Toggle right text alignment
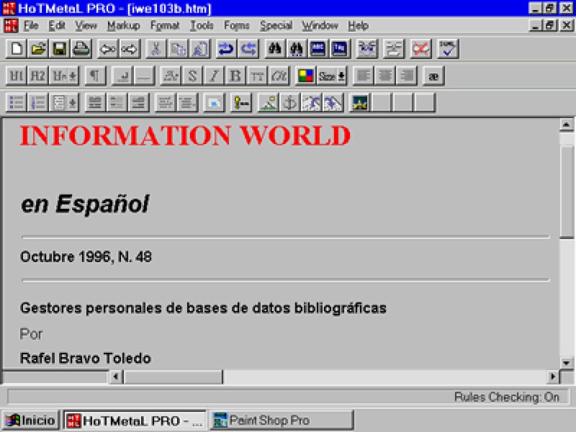The width and height of the screenshot is (576, 432). (407, 76)
